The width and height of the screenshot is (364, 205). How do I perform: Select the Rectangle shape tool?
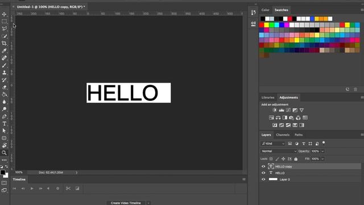coord(4,138)
